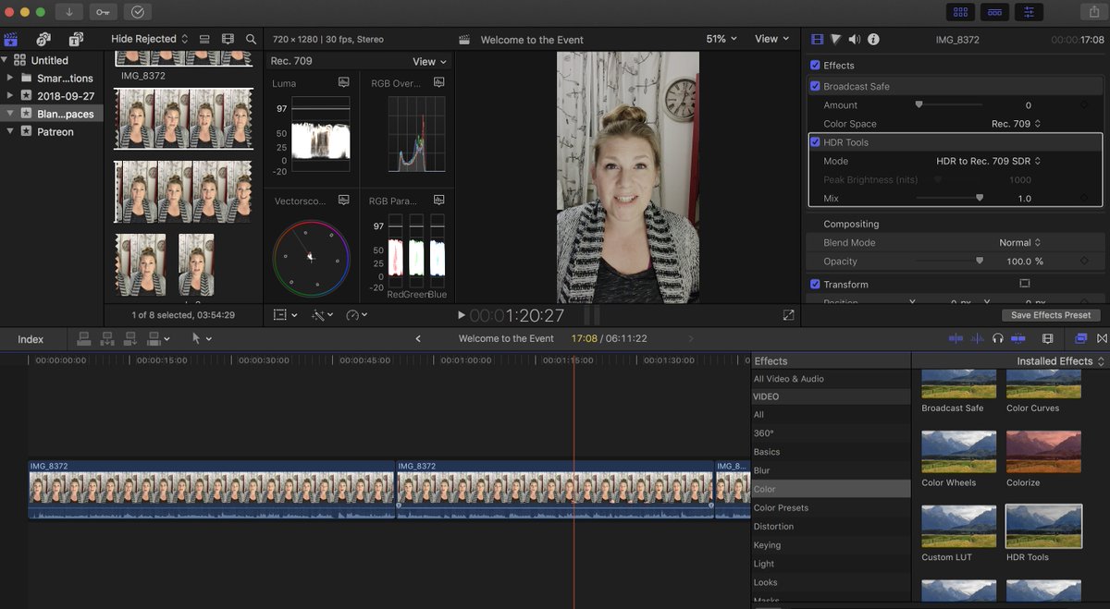
Task: Show the Titles and Generators sidebar
Action: (76, 39)
